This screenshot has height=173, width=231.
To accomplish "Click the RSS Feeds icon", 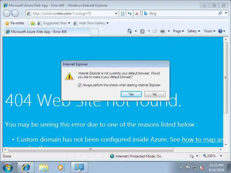I will pyautogui.click(x=142, y=31).
